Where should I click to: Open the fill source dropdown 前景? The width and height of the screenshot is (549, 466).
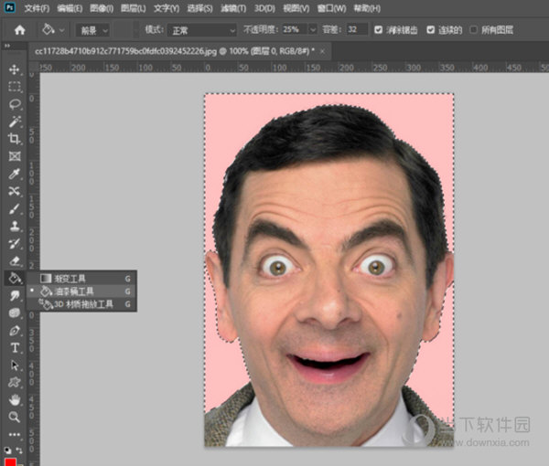coord(92,30)
